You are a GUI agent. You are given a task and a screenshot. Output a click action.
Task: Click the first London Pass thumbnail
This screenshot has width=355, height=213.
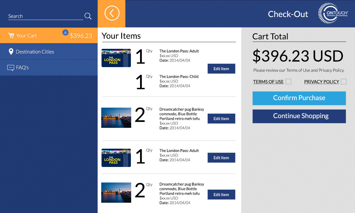[x=116, y=58]
